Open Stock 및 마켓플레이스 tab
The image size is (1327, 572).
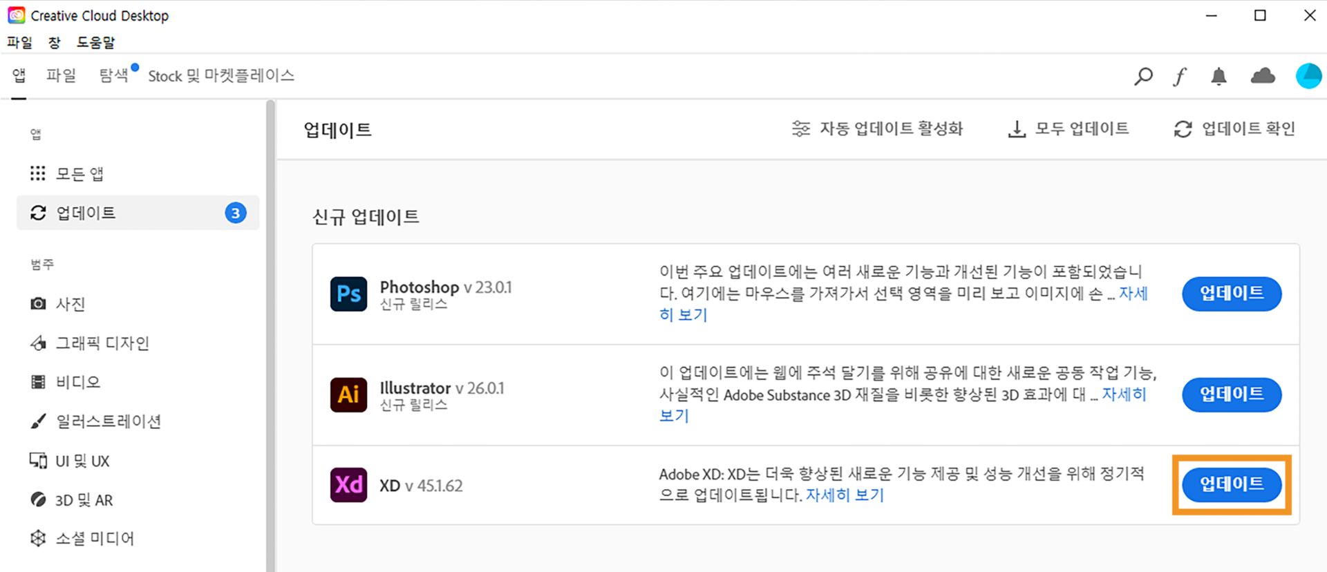[x=221, y=75]
